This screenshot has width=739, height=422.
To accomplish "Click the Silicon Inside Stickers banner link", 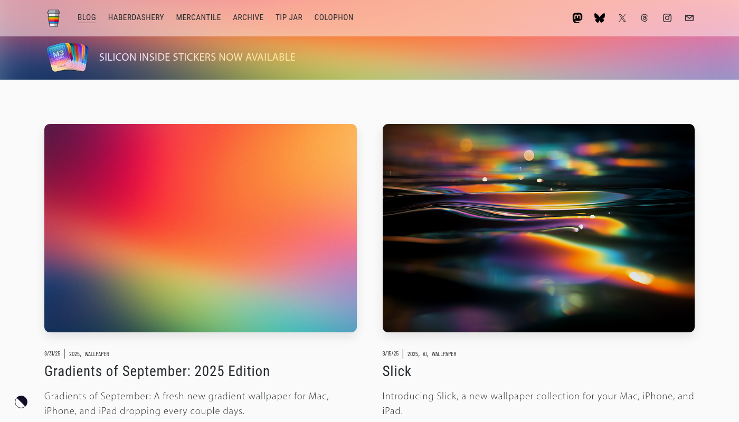I will pyautogui.click(x=197, y=57).
